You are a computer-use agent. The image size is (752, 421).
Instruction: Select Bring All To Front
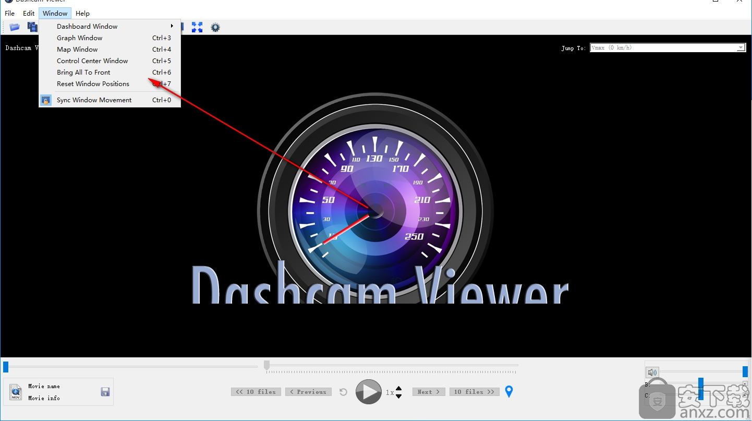click(x=110, y=72)
